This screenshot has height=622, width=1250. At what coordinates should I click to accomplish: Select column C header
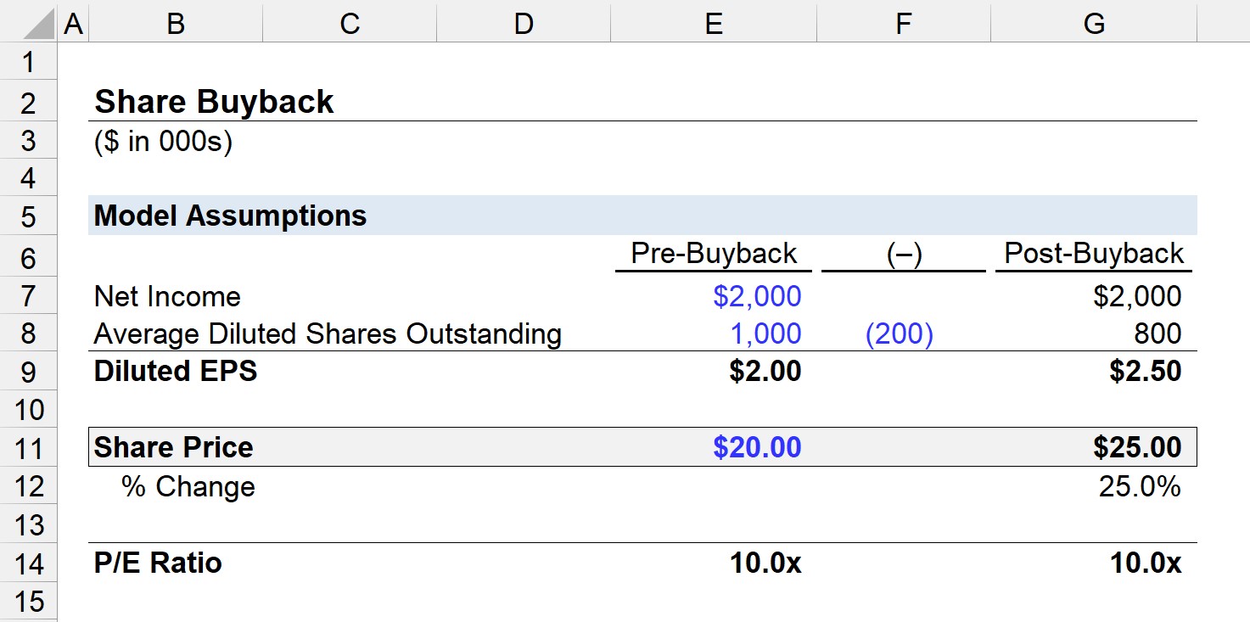[x=350, y=24]
